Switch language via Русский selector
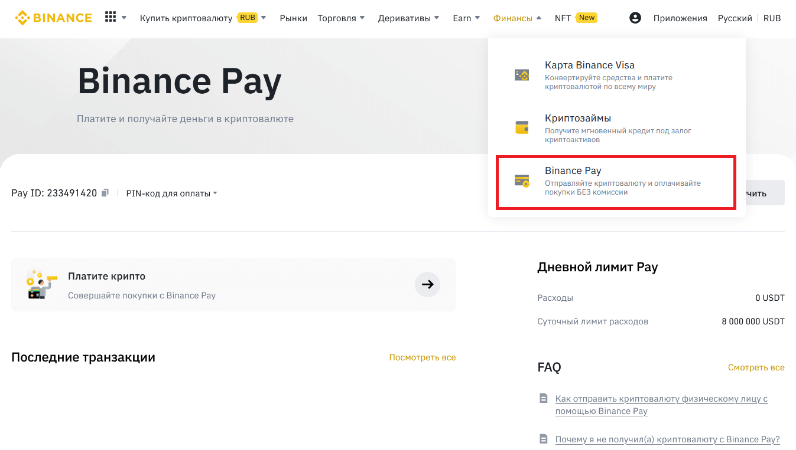The width and height of the screenshot is (796, 450). [735, 18]
